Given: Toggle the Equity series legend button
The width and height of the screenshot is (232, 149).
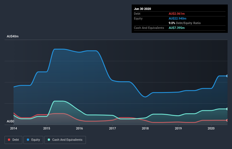Looking at the screenshot, I should [x=33, y=140].
